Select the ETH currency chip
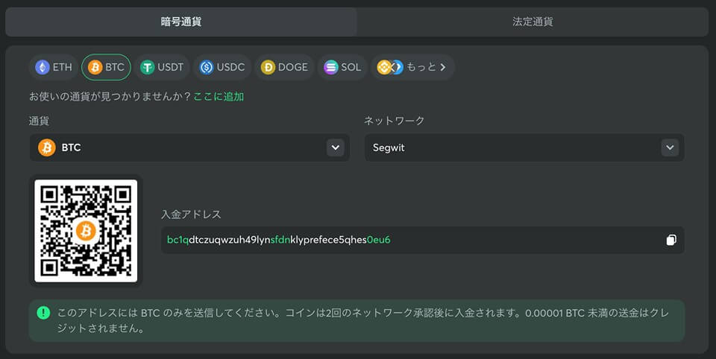This screenshot has width=716, height=359. click(54, 67)
